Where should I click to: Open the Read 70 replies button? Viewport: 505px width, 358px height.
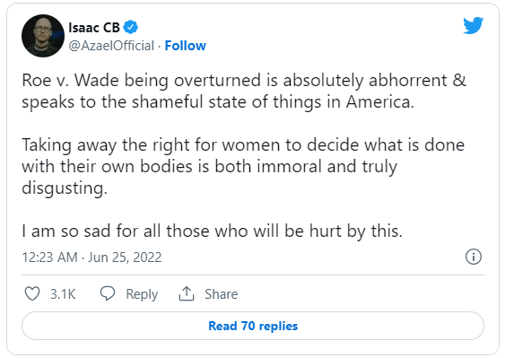tap(253, 326)
